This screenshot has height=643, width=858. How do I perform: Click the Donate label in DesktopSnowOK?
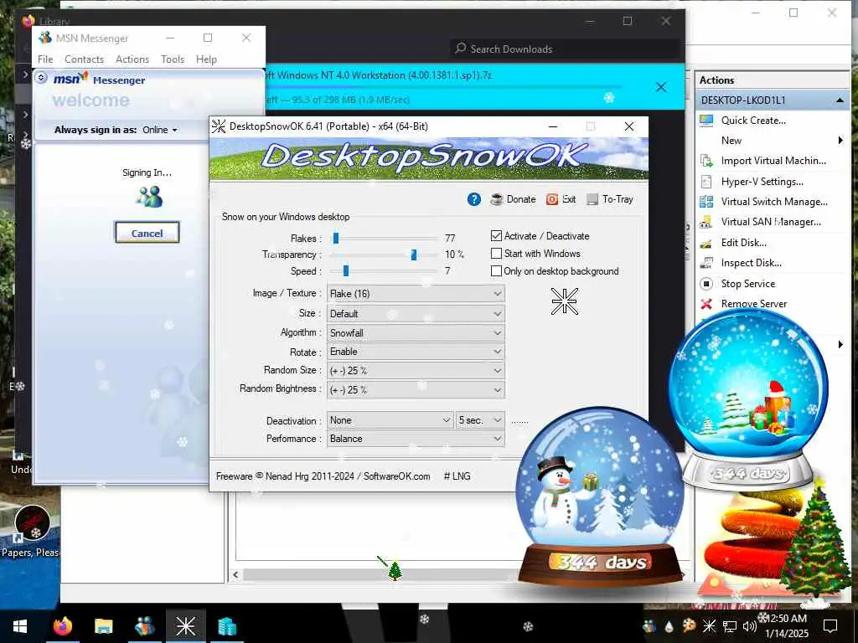(521, 199)
